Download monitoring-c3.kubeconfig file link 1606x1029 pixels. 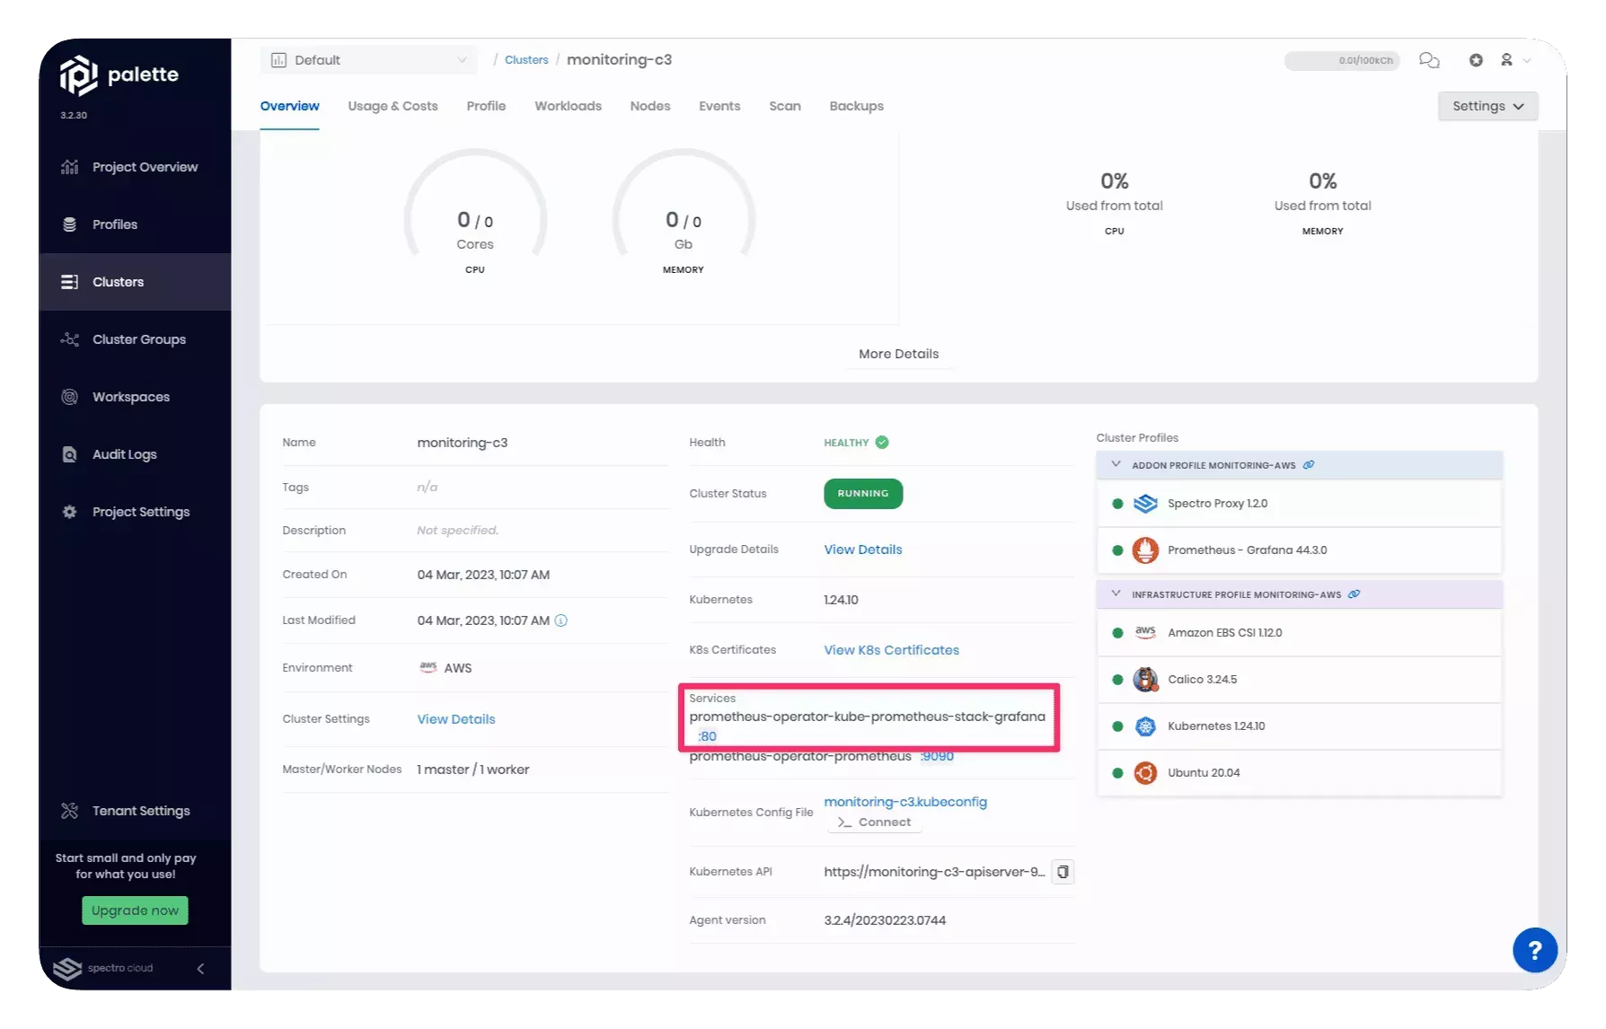point(905,802)
